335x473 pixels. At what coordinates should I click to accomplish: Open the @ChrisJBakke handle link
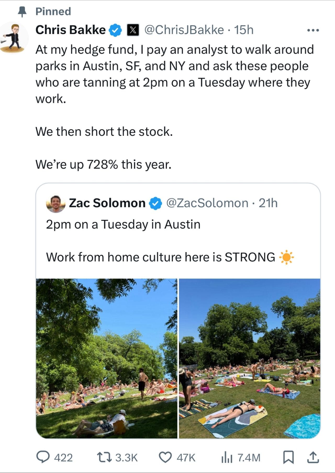coord(184,30)
